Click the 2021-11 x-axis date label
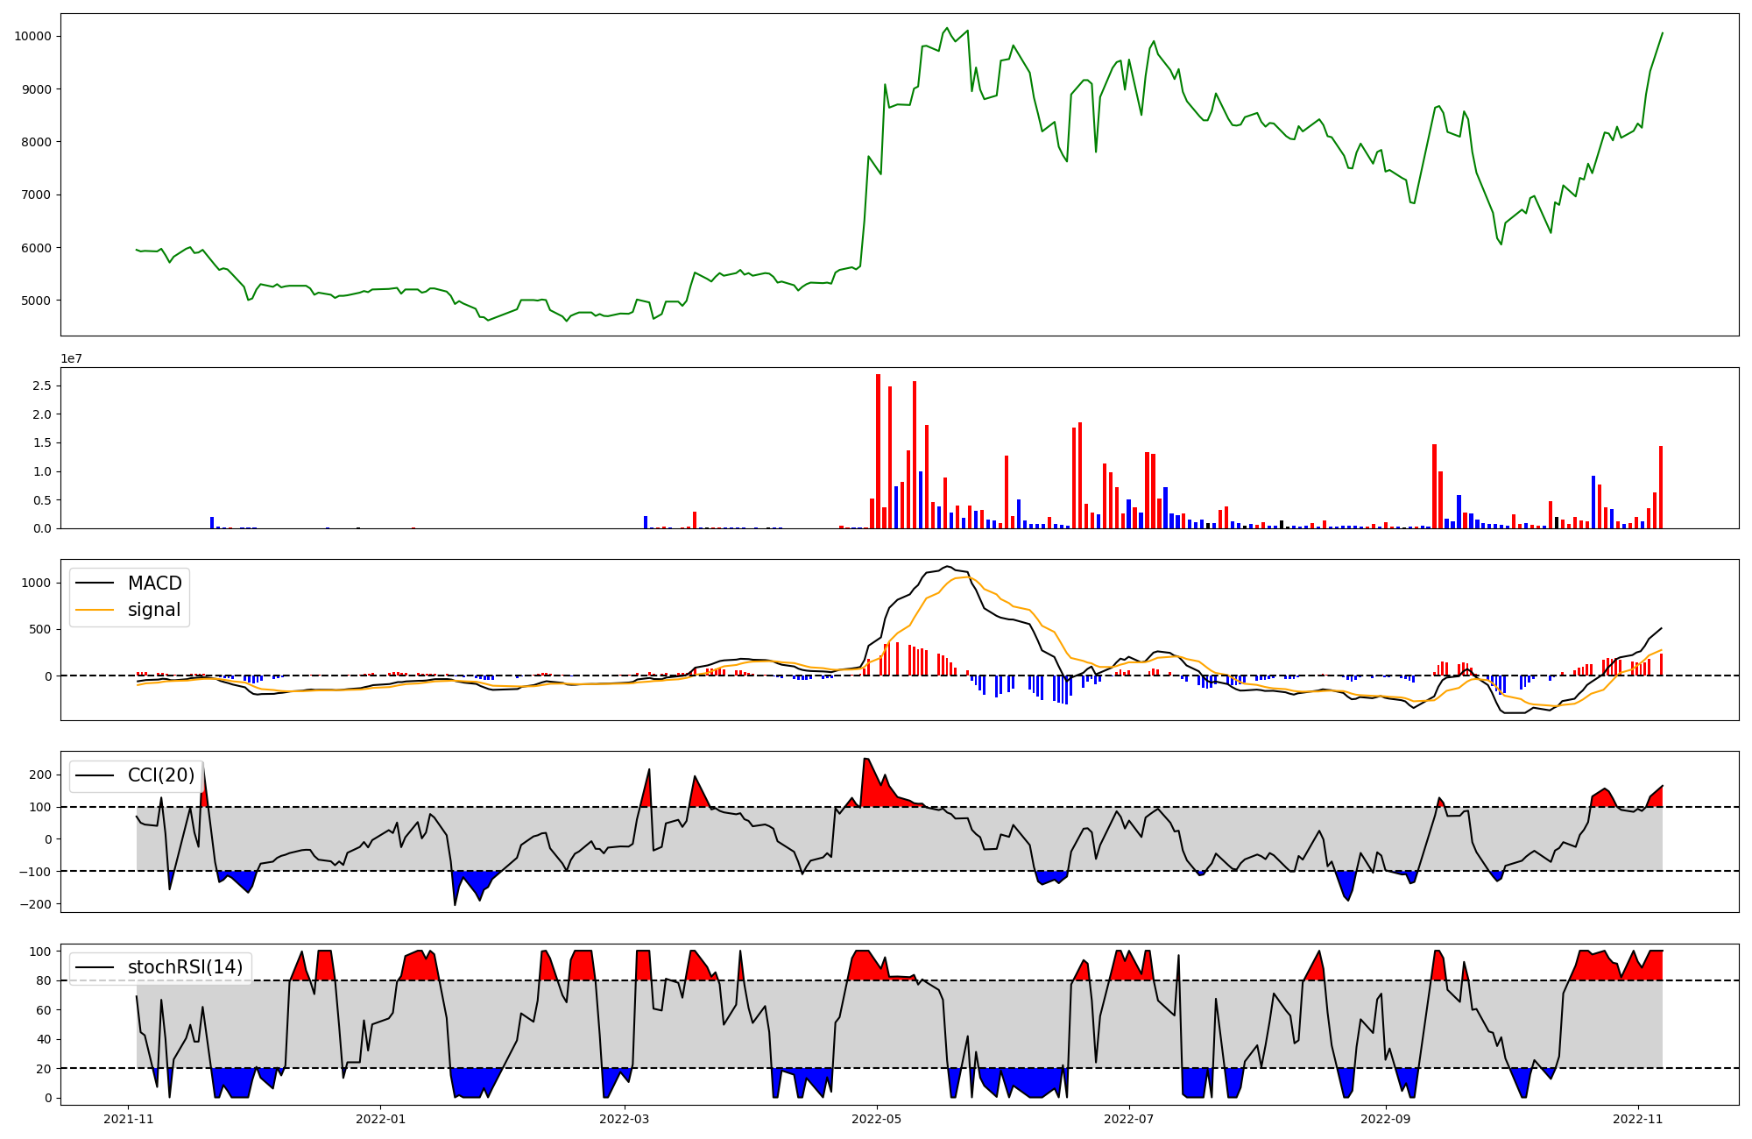Screen dimensions: 1752x1139 [x=129, y=1119]
